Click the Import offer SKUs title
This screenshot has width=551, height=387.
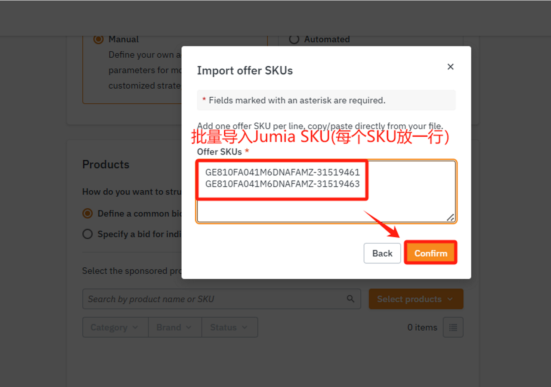pyautogui.click(x=245, y=71)
